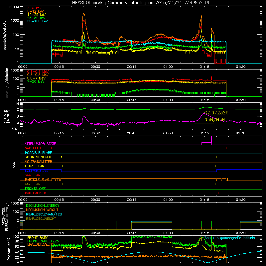
Task: Click the GOES15 axis label
Action: [6, 116]
